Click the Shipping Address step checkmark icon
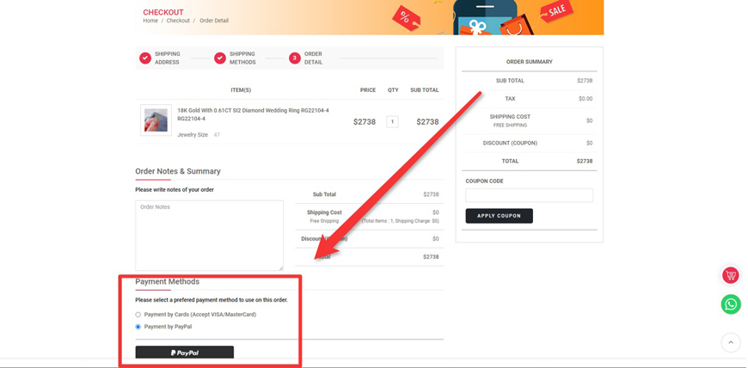 click(145, 58)
